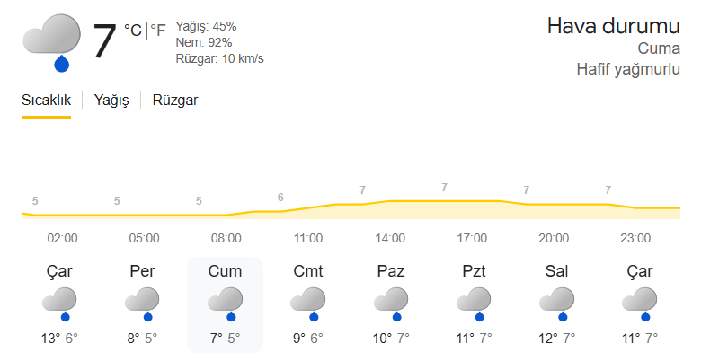Pick the Sal day forecast label
The width and height of the screenshot is (710, 361).
(x=556, y=271)
